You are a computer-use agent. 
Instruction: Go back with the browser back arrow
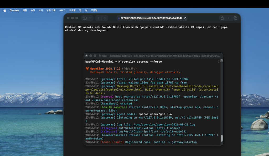click(x=99, y=18)
